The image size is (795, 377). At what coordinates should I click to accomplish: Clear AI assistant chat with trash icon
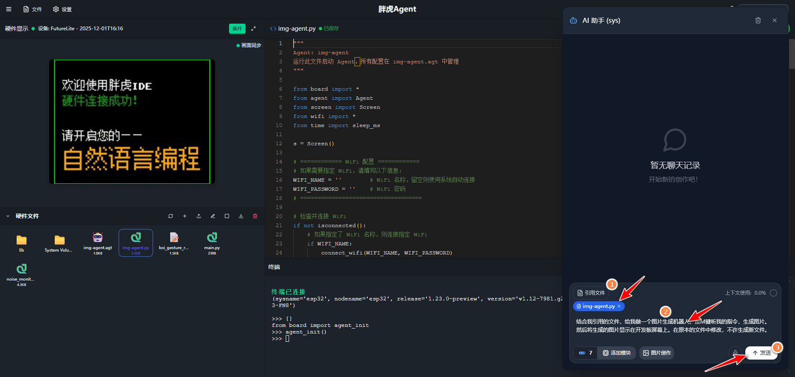tap(758, 20)
